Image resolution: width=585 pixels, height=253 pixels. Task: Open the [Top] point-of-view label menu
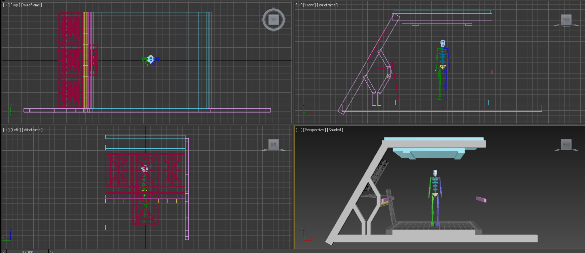click(15, 5)
